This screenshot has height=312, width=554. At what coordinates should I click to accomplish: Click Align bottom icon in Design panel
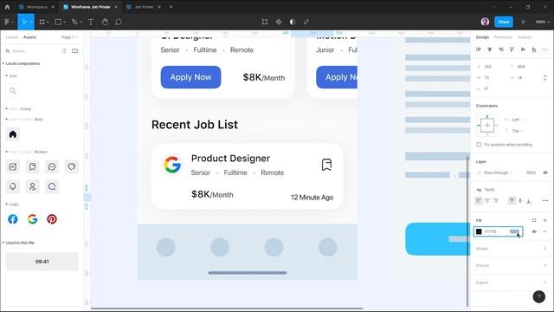point(534,49)
